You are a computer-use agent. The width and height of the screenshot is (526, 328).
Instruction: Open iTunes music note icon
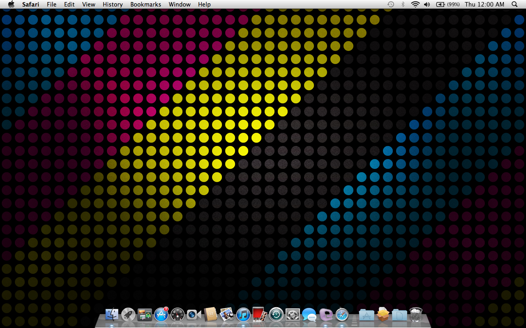tap(243, 314)
